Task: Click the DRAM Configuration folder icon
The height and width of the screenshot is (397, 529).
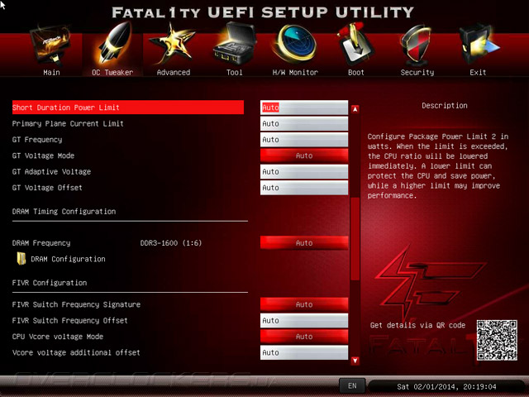Action: click(21, 259)
